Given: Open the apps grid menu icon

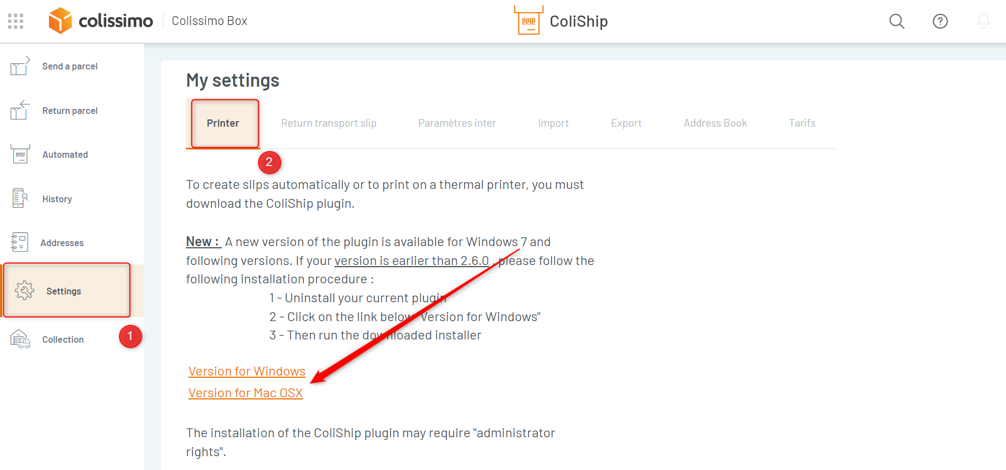Looking at the screenshot, I should 16,21.
